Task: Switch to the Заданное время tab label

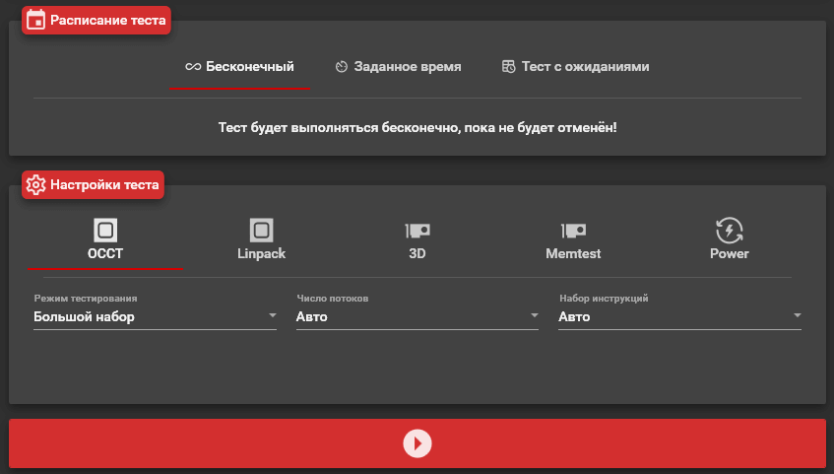Action: (408, 67)
